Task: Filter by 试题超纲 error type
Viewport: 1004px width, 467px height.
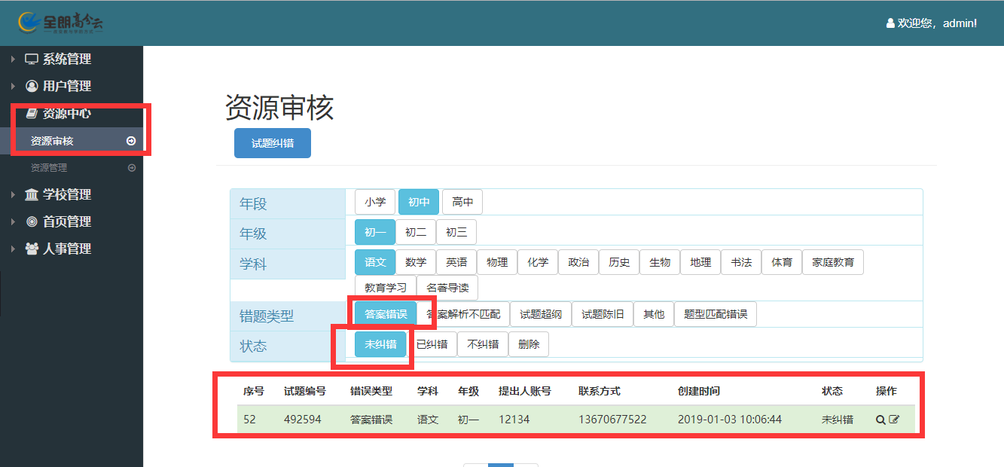Action: 541,314
